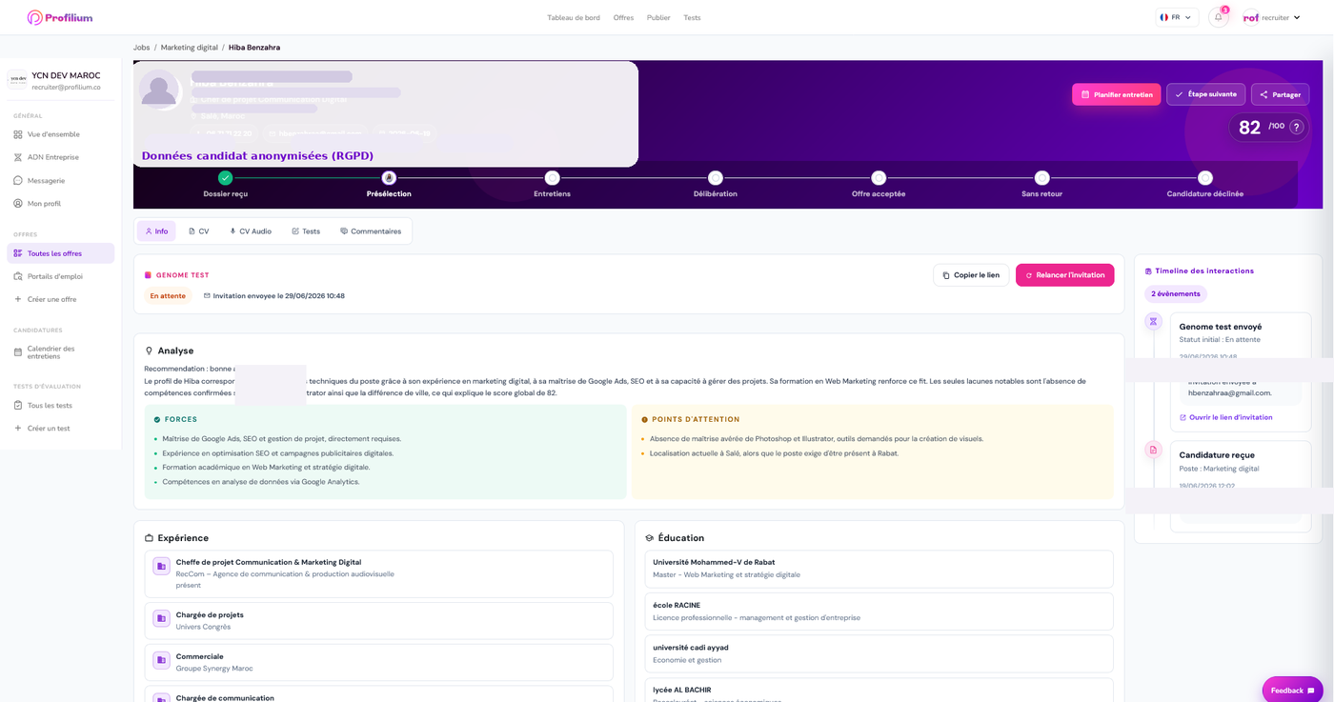Click the Genome test envoyé hourglass icon

[x=1153, y=322]
